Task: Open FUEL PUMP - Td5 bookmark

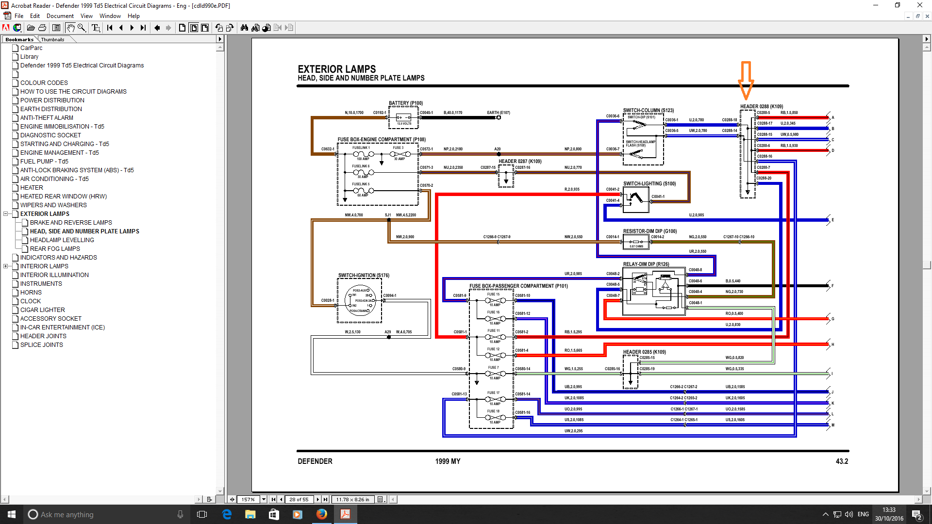Action: tap(44, 162)
